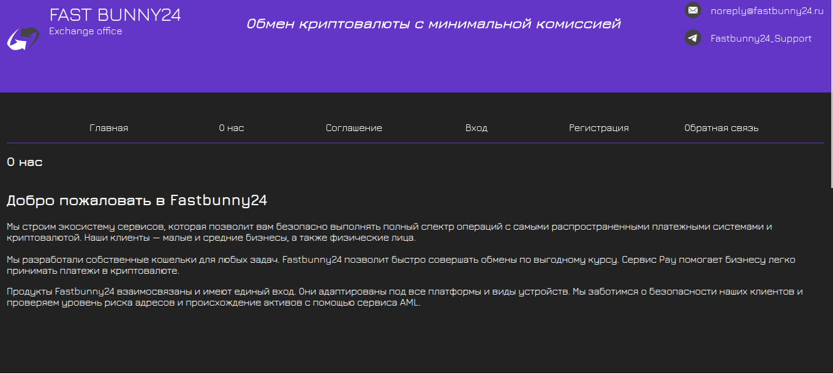Select the О нас navigation entry
Screen dimensions: 833x373
pos(232,128)
